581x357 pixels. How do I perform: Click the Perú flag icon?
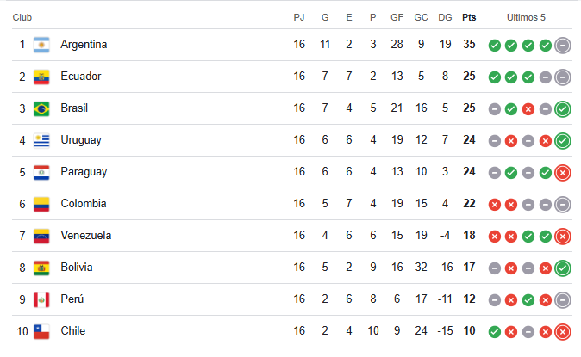(41, 299)
